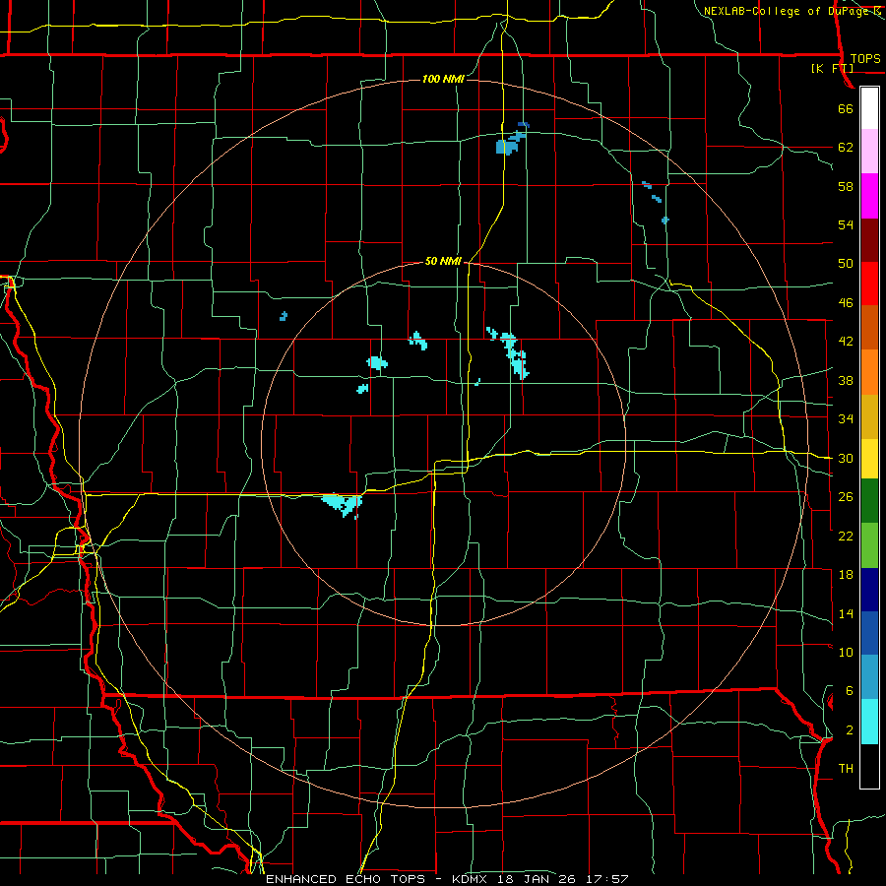Viewport: 886px width, 886px height.
Task: Click the legend value 46
Action: (x=846, y=303)
